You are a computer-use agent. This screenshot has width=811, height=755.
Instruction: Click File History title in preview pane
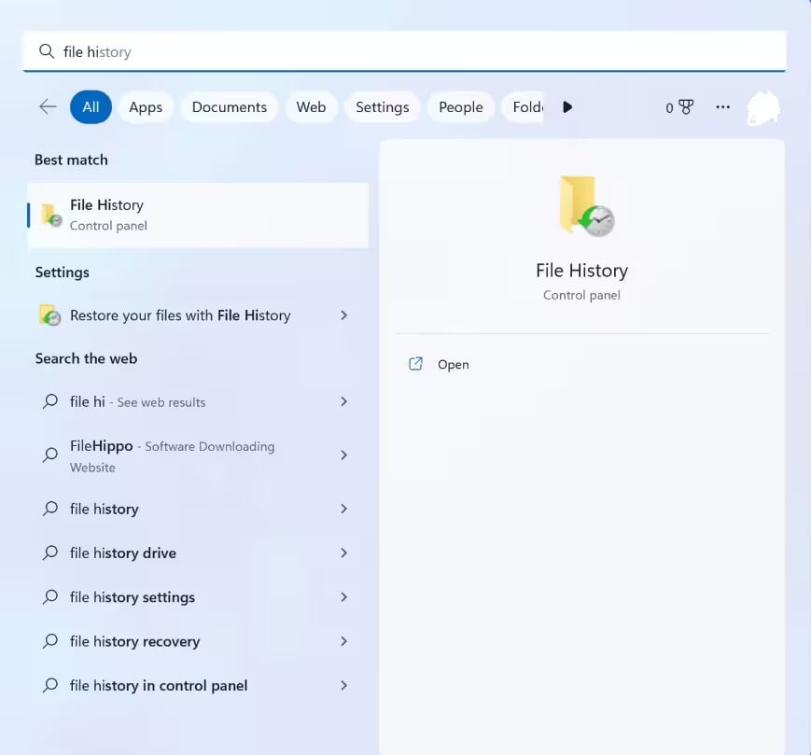(581, 271)
